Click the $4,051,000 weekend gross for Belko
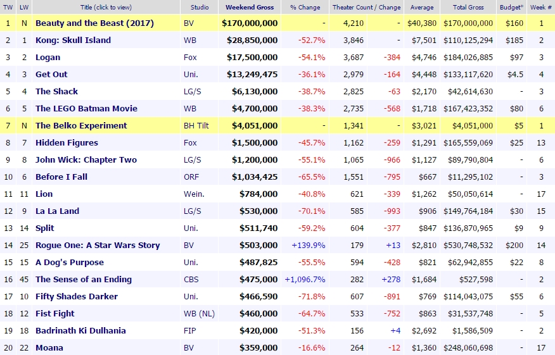 (x=255, y=125)
